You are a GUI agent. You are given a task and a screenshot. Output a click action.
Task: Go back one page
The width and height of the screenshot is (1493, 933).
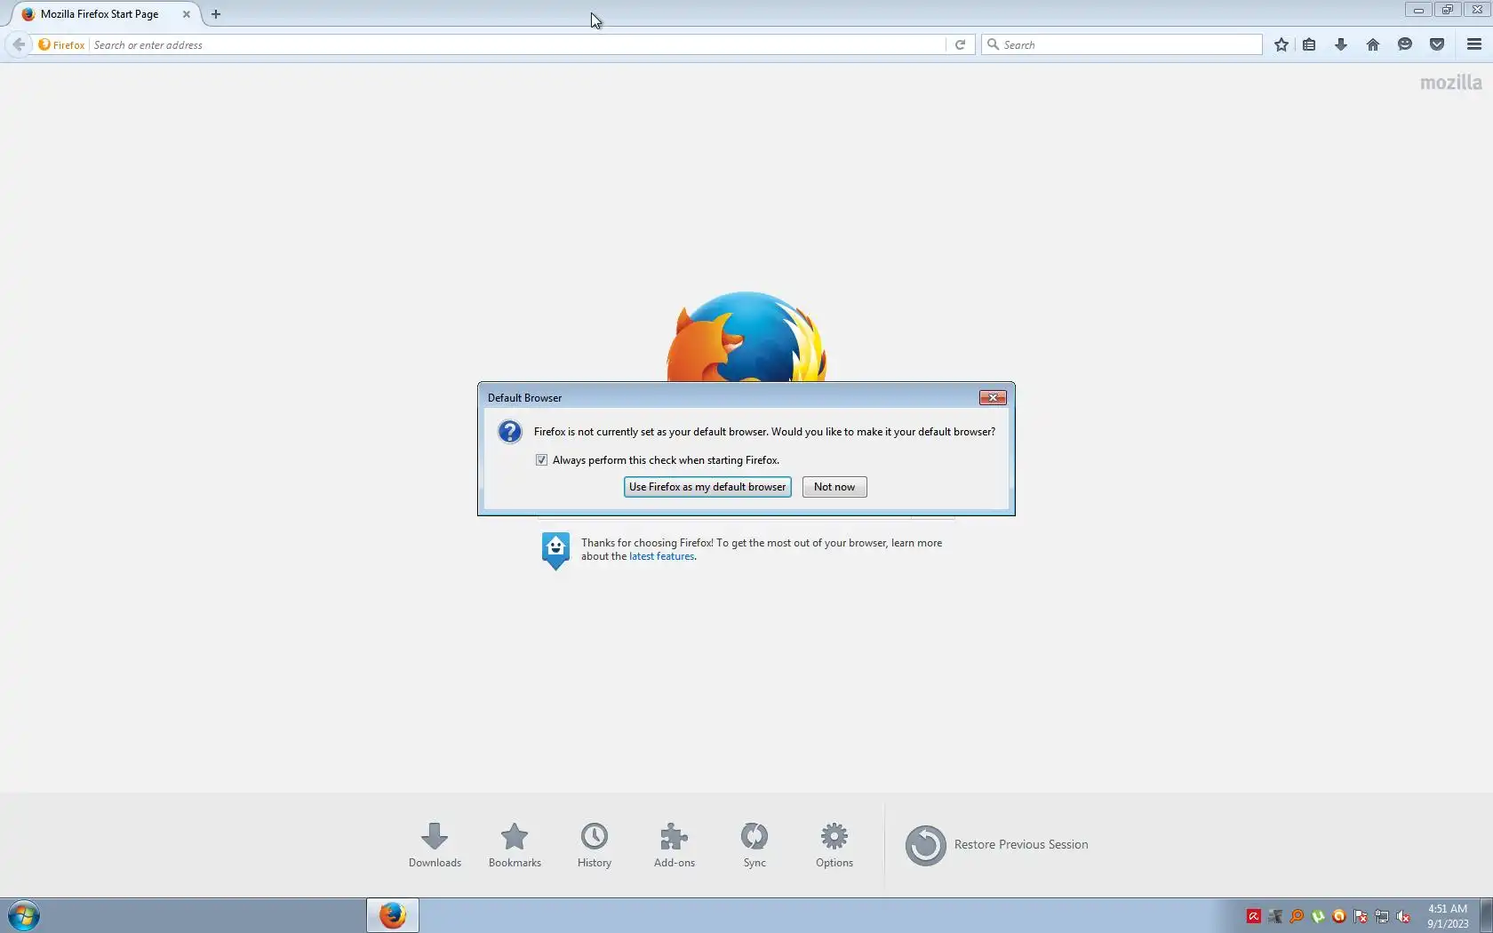pyautogui.click(x=19, y=44)
